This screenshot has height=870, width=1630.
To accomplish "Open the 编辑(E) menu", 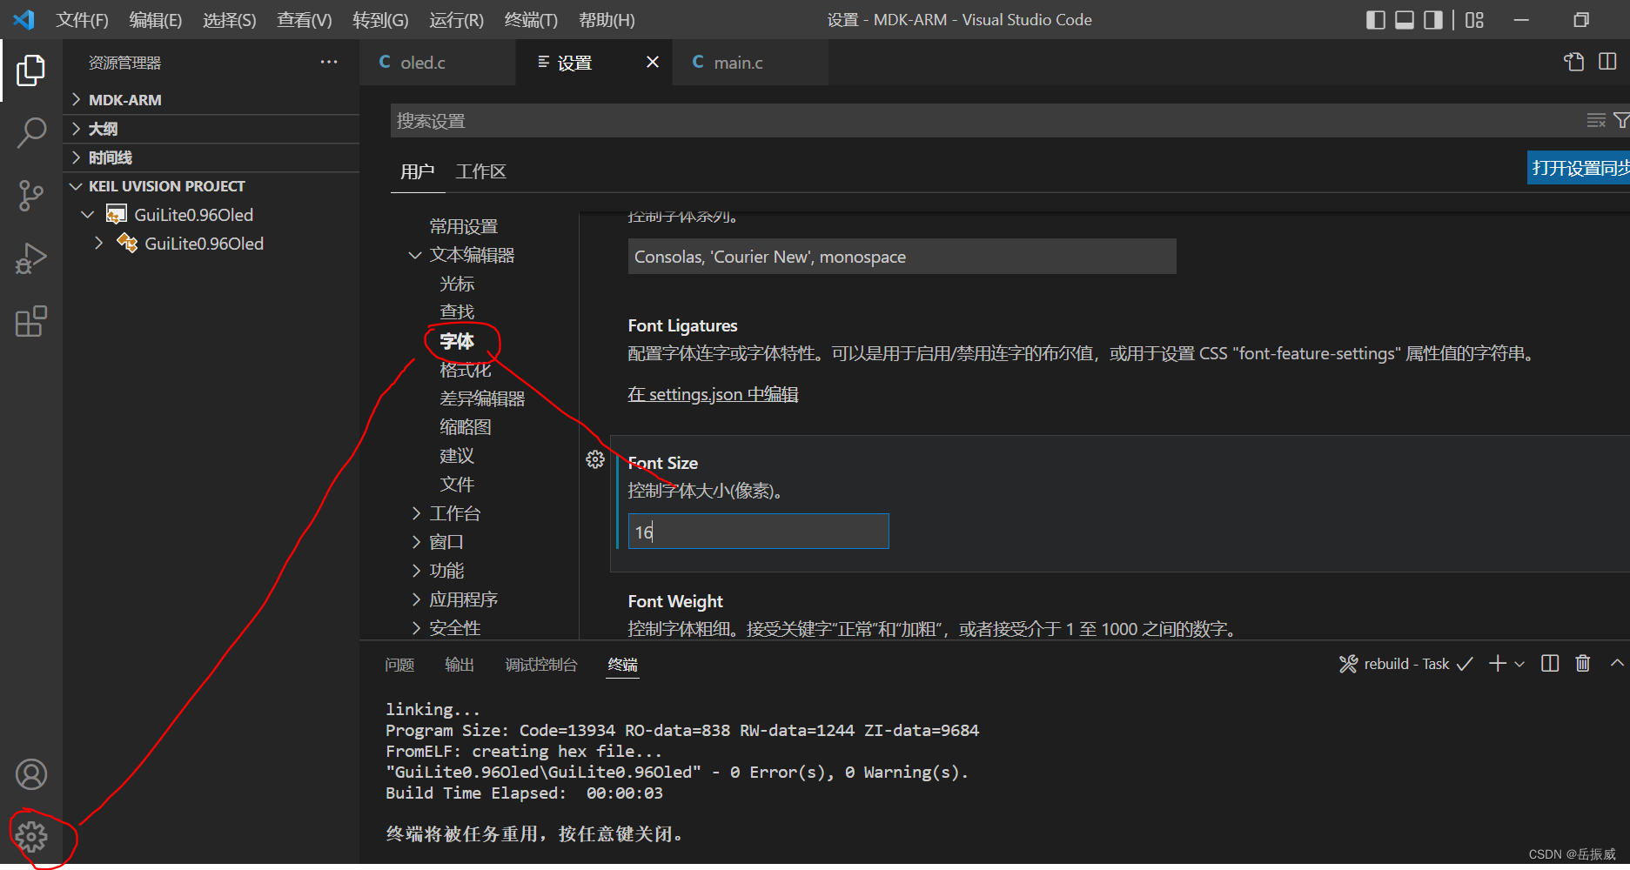I will [x=155, y=20].
